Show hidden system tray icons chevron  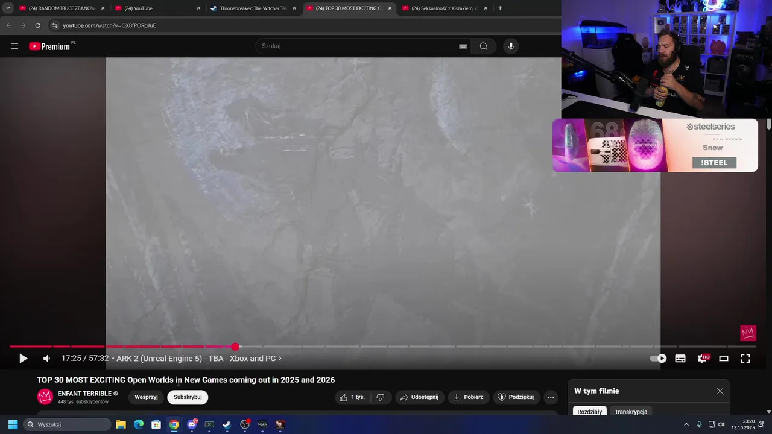[x=686, y=424]
